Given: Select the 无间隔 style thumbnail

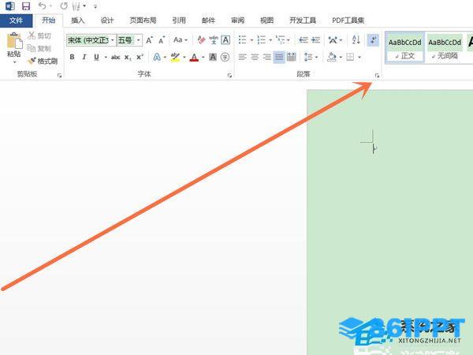Looking at the screenshot, I should pos(445,47).
